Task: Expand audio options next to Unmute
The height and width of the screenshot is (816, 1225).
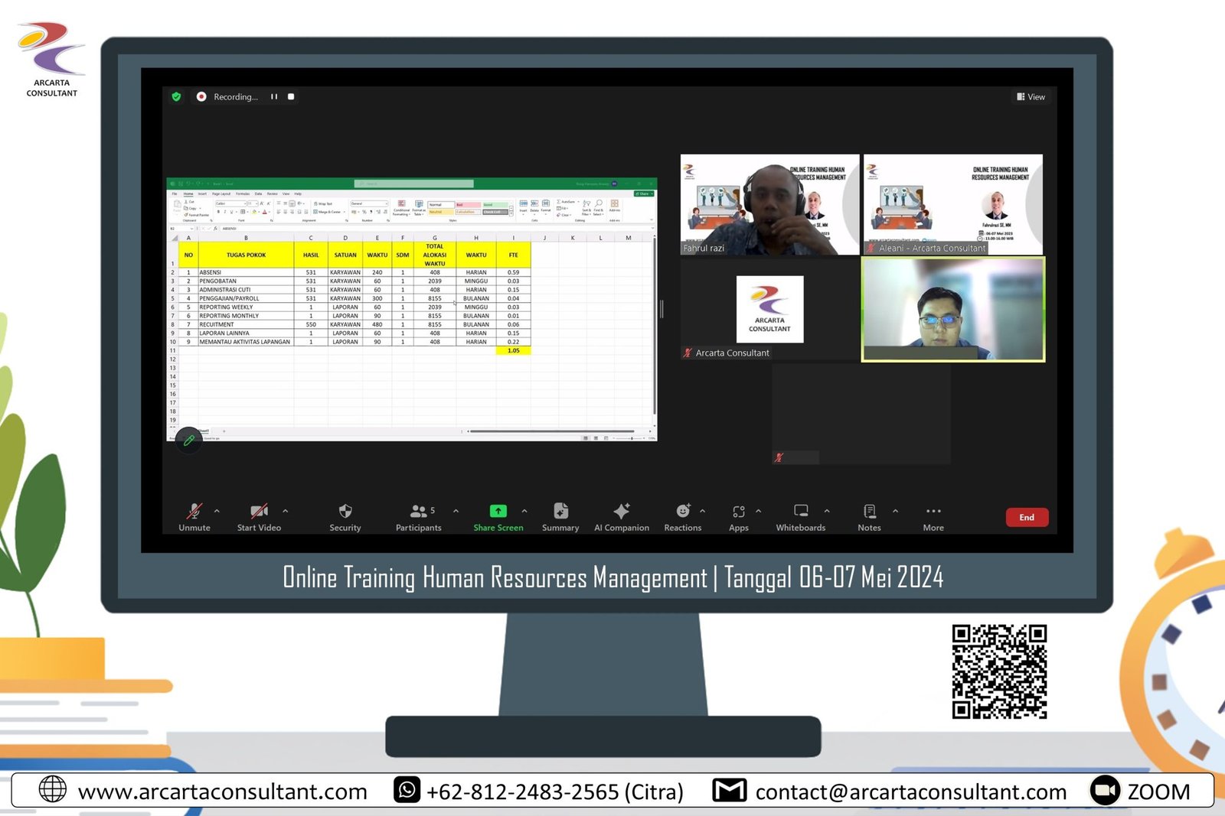Action: 217,511
